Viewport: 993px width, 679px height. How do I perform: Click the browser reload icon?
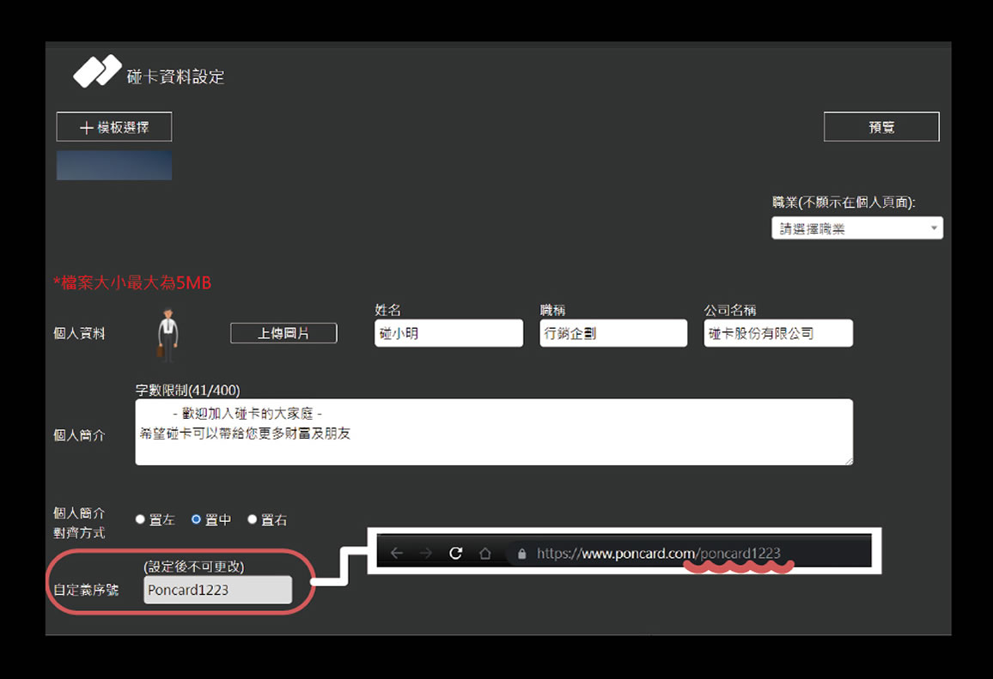tap(456, 554)
